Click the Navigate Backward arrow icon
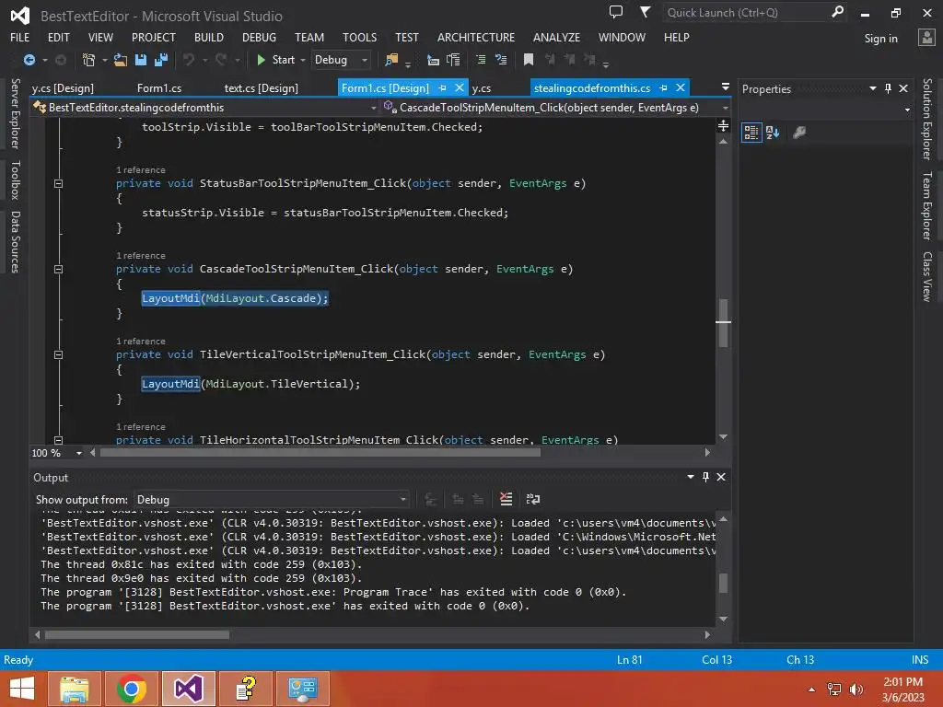Image resolution: width=943 pixels, height=707 pixels. pyautogui.click(x=29, y=60)
